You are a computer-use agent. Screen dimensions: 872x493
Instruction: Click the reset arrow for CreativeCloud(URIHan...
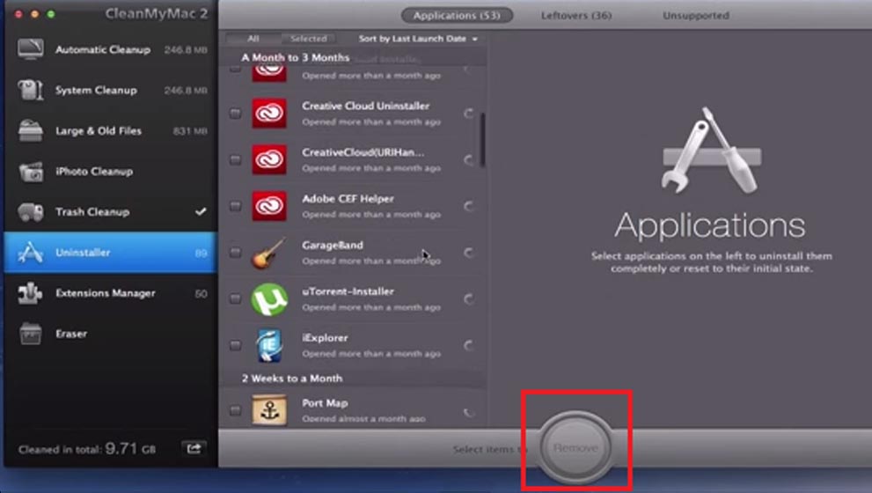(469, 160)
